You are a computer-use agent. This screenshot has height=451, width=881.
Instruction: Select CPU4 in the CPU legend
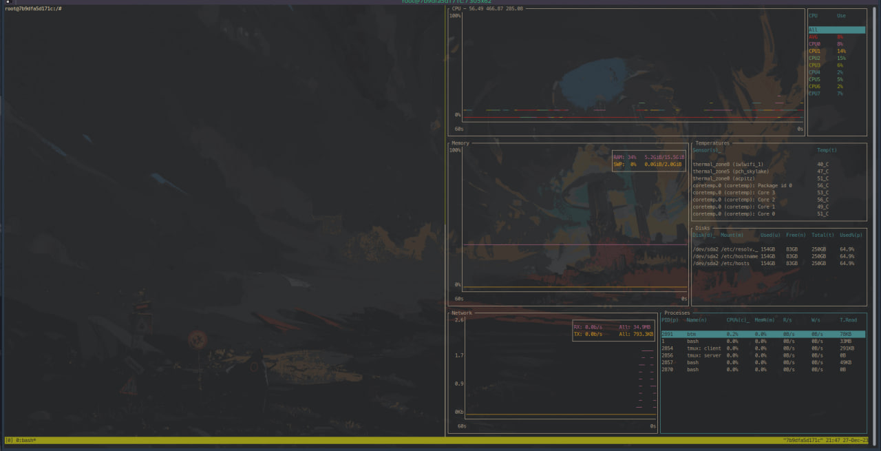(836, 72)
